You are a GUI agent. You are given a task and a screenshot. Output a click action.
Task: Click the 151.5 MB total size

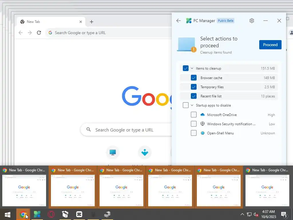coord(268,68)
